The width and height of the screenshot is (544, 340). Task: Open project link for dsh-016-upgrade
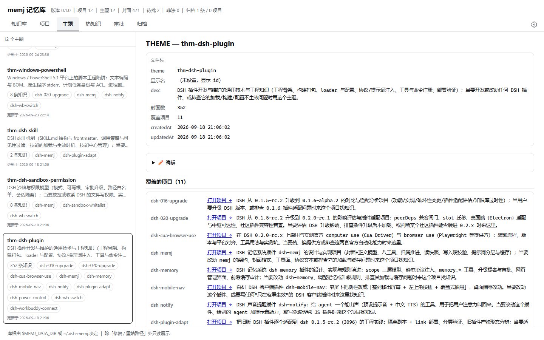(x=219, y=200)
